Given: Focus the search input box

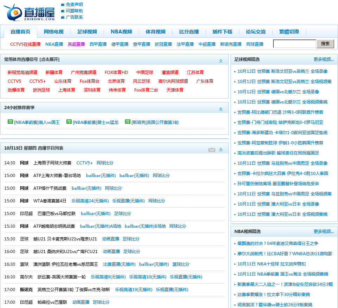Looking at the screenshot, I should 295,44.
